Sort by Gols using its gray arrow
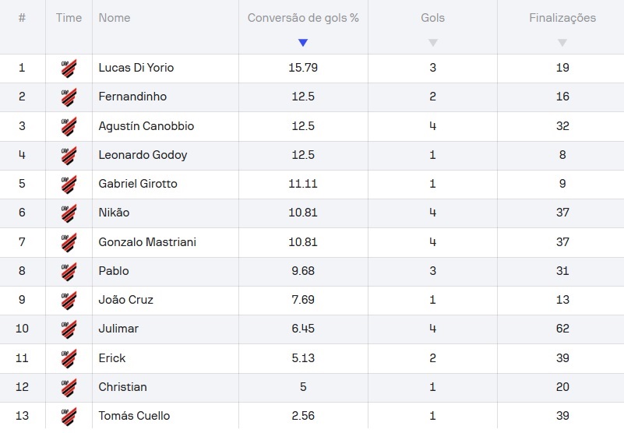The height and width of the screenshot is (433, 624). [432, 43]
